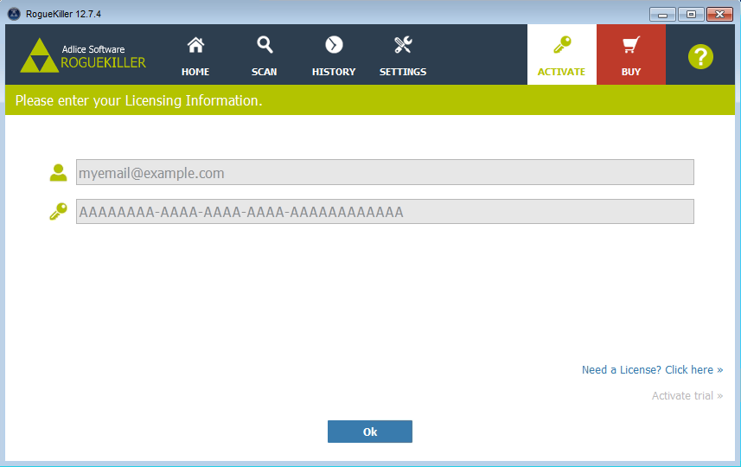Click the Activate key icon

coord(562,45)
